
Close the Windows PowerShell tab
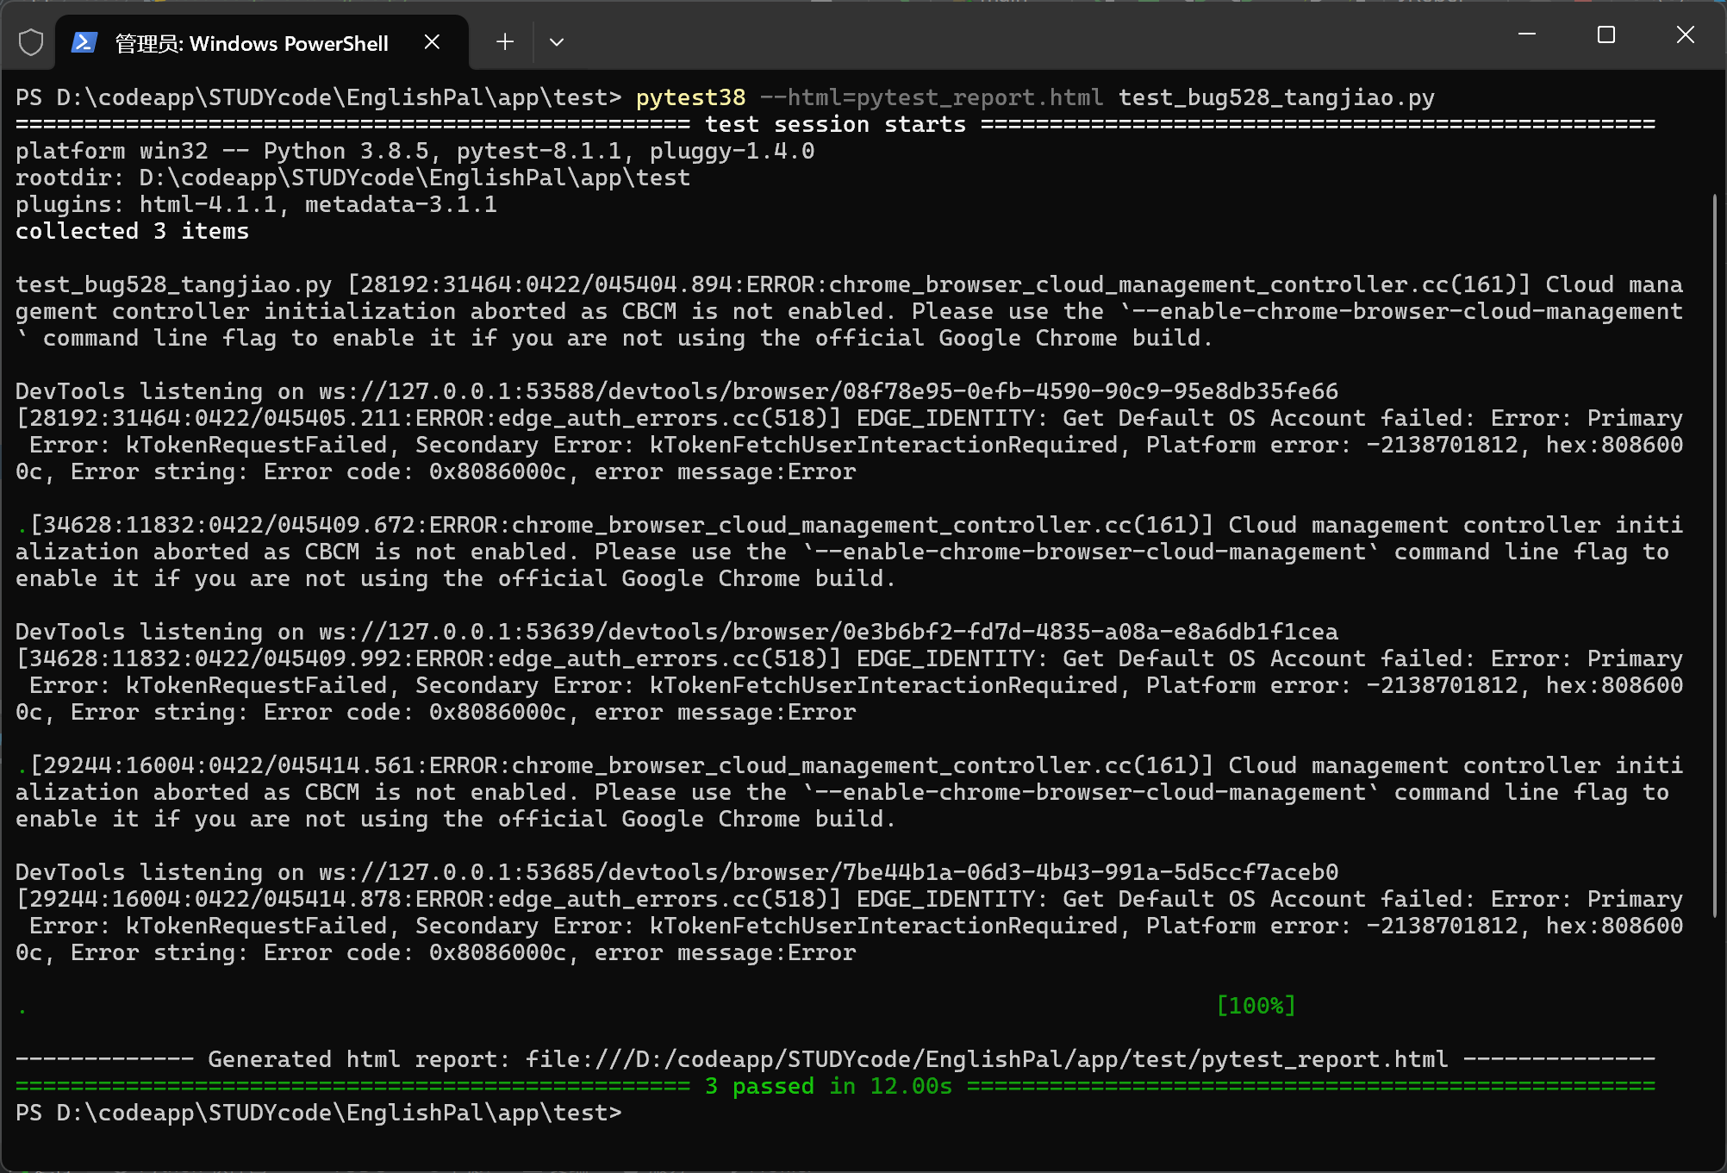tap(433, 42)
